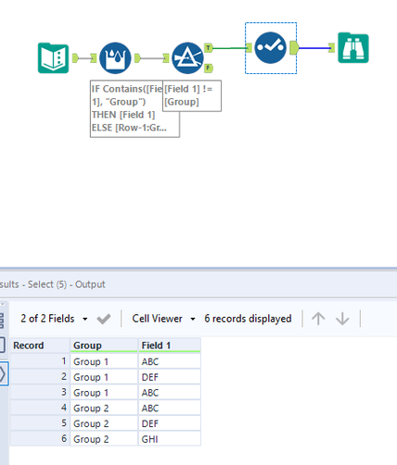Select the Record column header
397x465 pixels.
[40, 346]
